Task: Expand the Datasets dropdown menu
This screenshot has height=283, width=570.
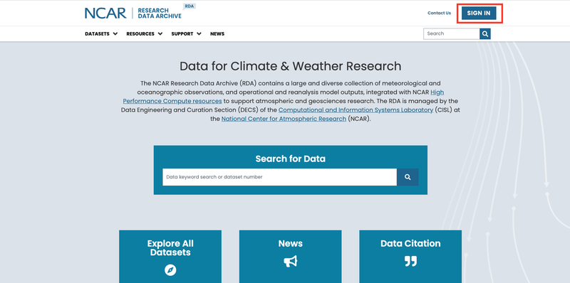Action: [x=101, y=33]
